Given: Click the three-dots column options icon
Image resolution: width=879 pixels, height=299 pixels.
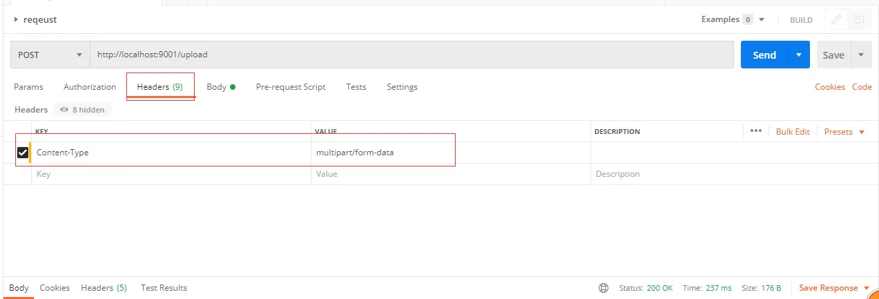Looking at the screenshot, I should [x=755, y=131].
